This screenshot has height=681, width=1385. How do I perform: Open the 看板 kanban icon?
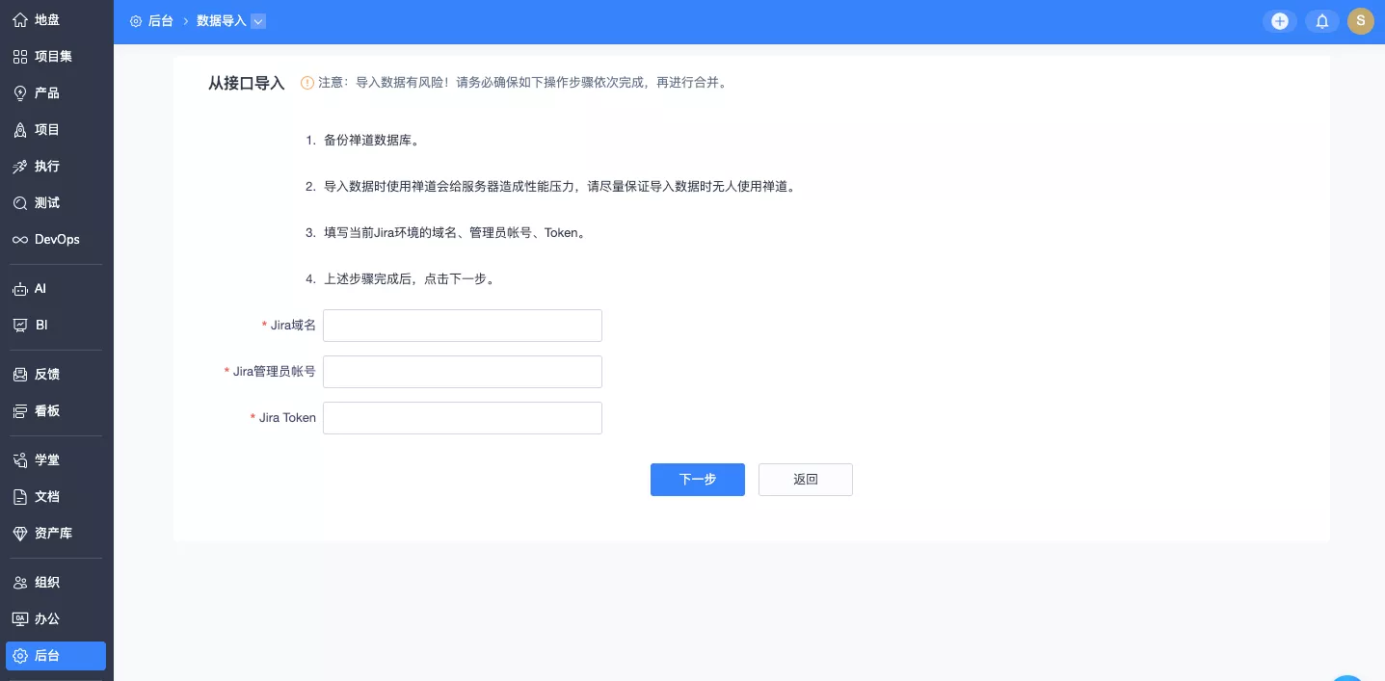tap(19, 411)
